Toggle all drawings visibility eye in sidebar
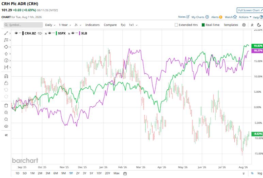Image resolution: width=263 pixels, height=178 pixels. point(6,126)
